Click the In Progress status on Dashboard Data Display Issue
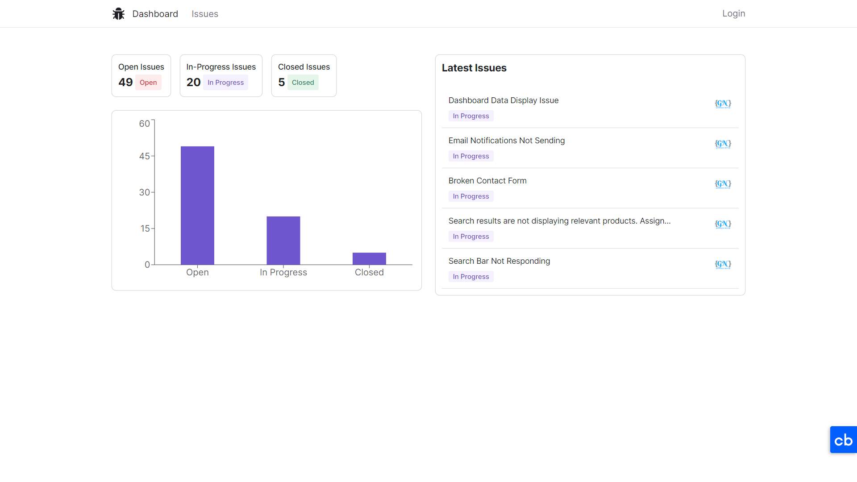Image resolution: width=857 pixels, height=482 pixels. coord(471,116)
